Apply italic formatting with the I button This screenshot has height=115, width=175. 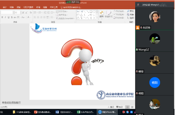(5, 18)
